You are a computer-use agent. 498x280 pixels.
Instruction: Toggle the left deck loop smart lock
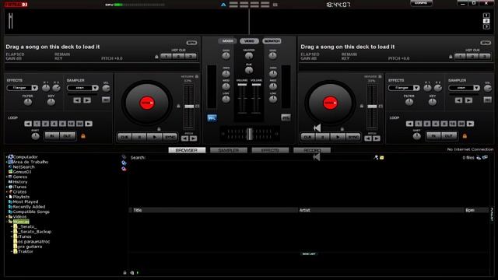coord(83,136)
